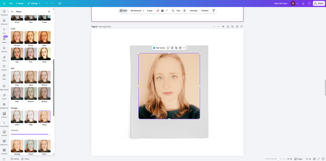This screenshot has height=161, width=326.
Task: Go back from Filters panel
Action: tap(12, 11)
